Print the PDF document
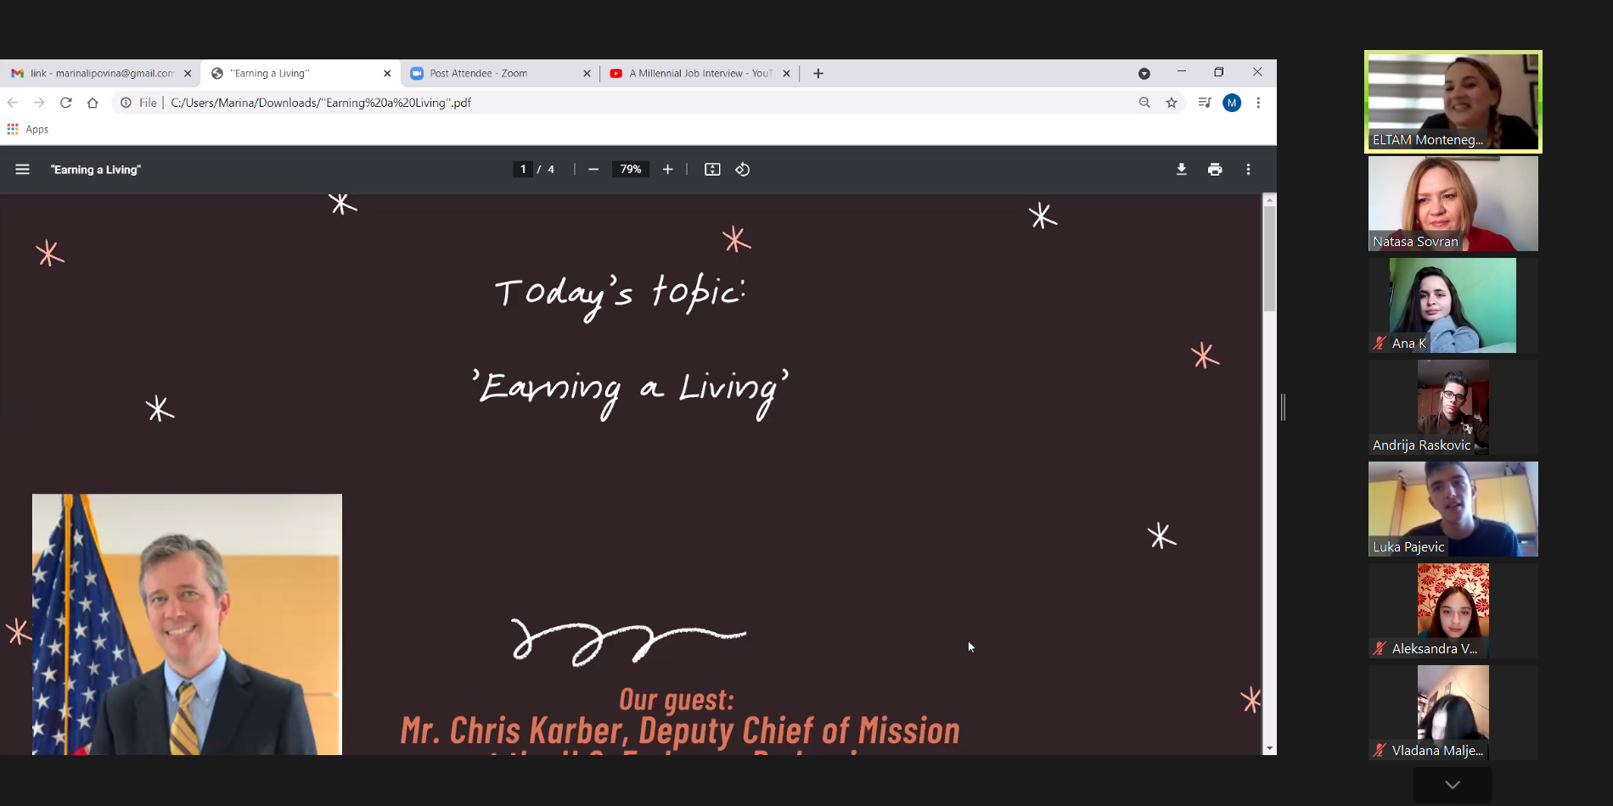The image size is (1613, 806). (1215, 170)
